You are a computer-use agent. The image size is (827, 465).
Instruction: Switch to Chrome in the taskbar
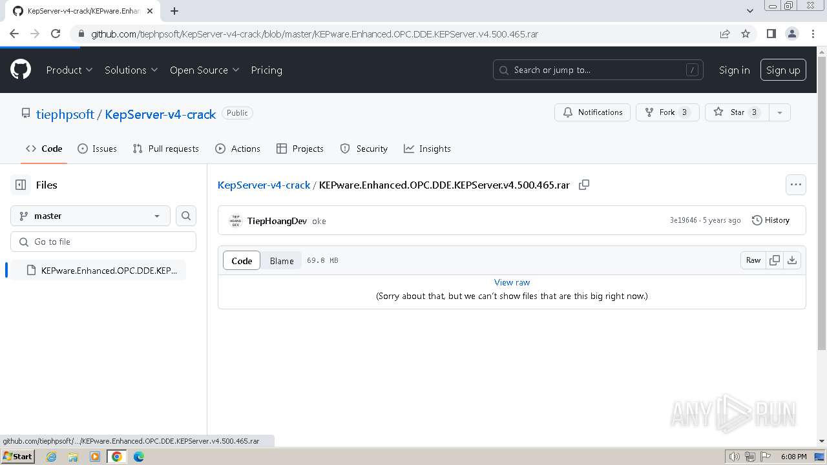(x=117, y=457)
